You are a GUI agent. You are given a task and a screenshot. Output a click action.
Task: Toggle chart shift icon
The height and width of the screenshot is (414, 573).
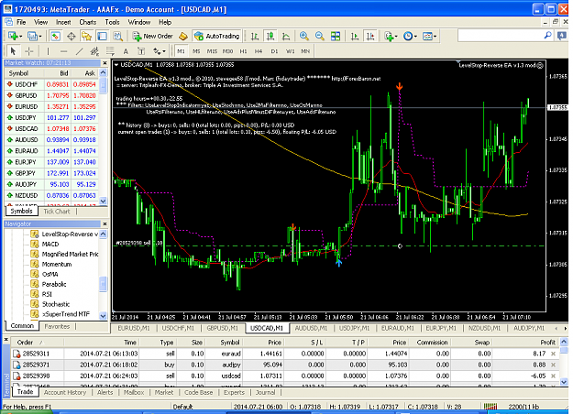point(370,36)
